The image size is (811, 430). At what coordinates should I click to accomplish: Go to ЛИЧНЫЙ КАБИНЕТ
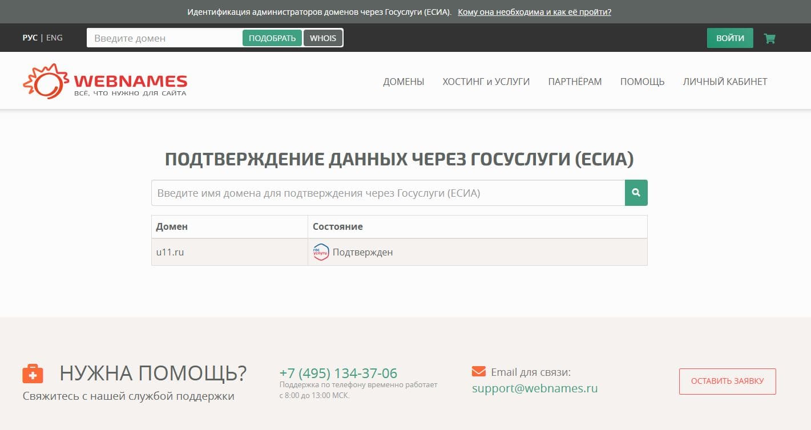725,82
